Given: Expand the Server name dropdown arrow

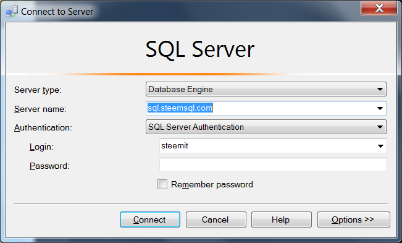Looking at the screenshot, I should coord(380,108).
